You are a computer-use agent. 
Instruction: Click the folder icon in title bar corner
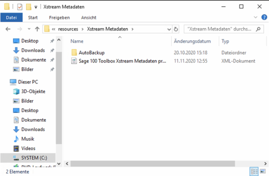(x=7, y=7)
